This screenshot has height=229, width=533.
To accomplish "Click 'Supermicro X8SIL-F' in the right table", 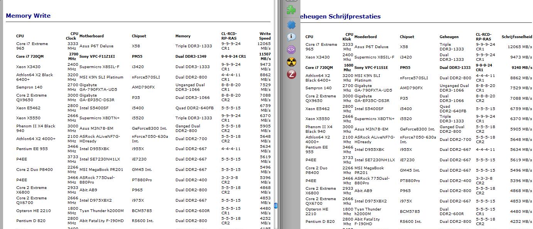I will tap(374, 57).
